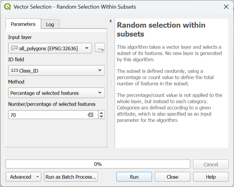This screenshot has width=234, height=187.
Task: Switch to the Log tab
Action: (50, 24)
